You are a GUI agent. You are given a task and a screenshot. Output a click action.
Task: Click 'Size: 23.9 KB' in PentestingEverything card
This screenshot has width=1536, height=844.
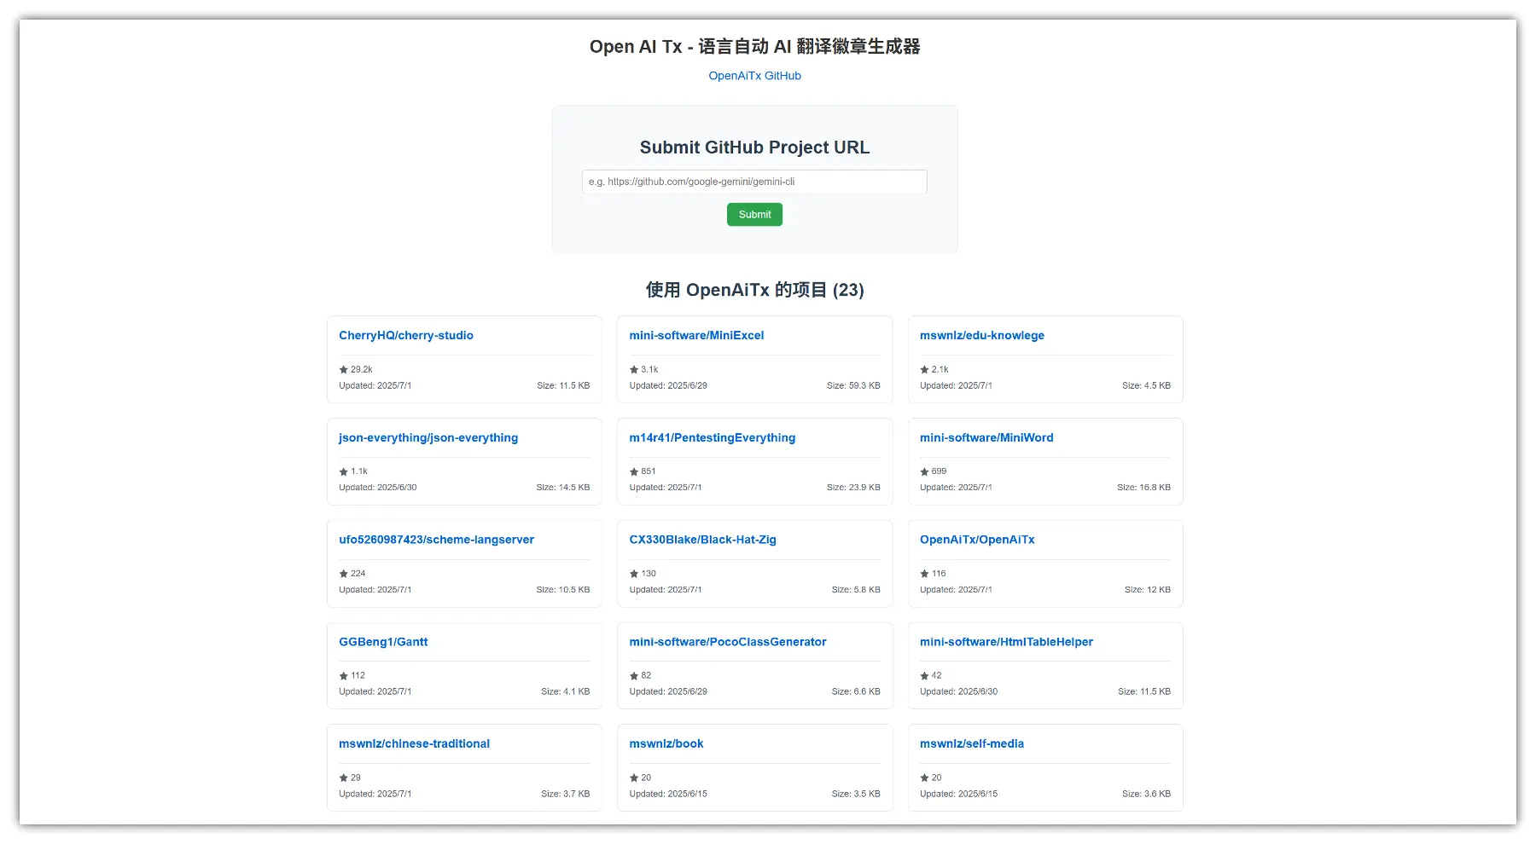tap(853, 488)
